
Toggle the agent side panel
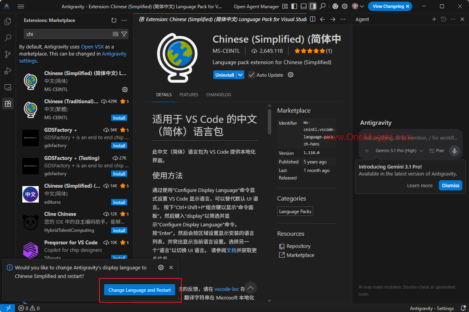click(313, 6)
